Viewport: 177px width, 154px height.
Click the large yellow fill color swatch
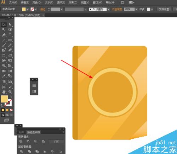click(4, 99)
